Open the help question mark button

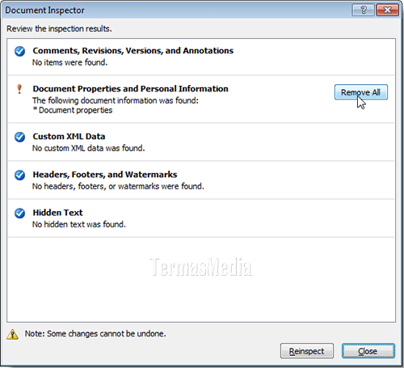[x=363, y=11]
